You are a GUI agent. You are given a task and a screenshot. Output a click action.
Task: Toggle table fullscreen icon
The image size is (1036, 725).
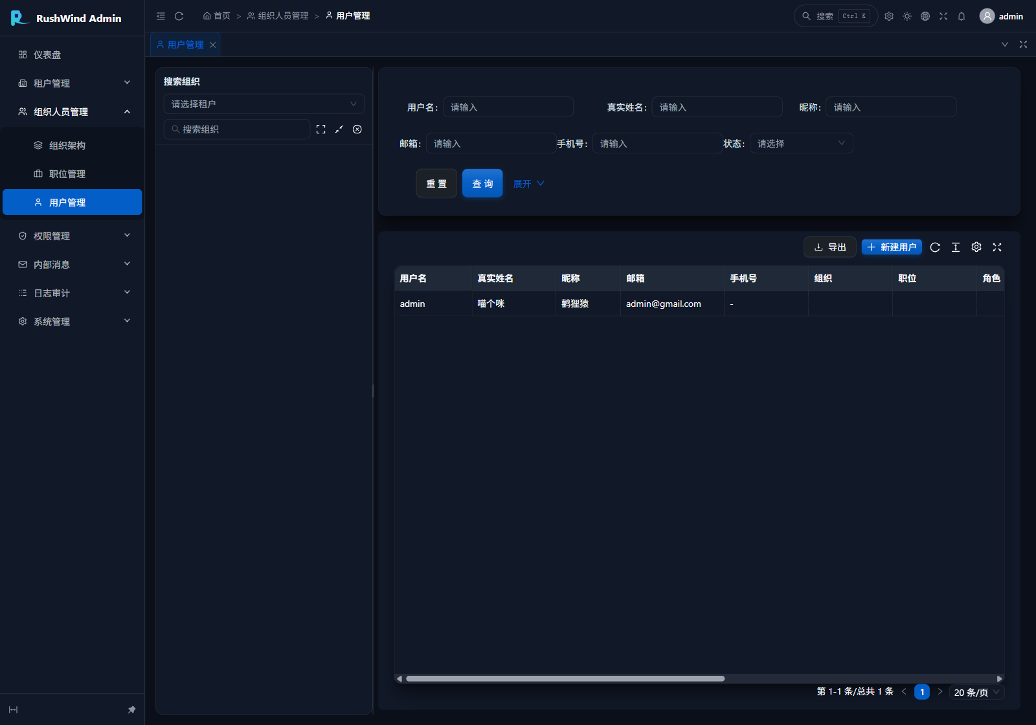997,247
